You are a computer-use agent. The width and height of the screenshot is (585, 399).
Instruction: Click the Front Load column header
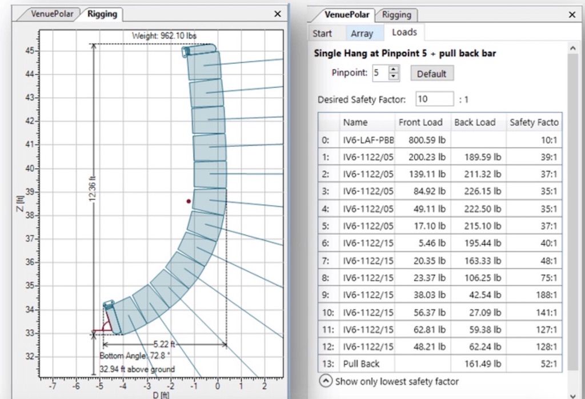tap(420, 122)
